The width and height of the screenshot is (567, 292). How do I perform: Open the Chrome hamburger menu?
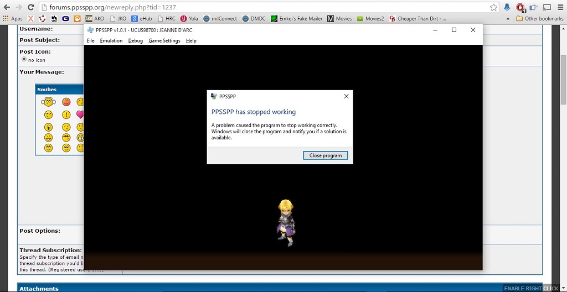[559, 7]
